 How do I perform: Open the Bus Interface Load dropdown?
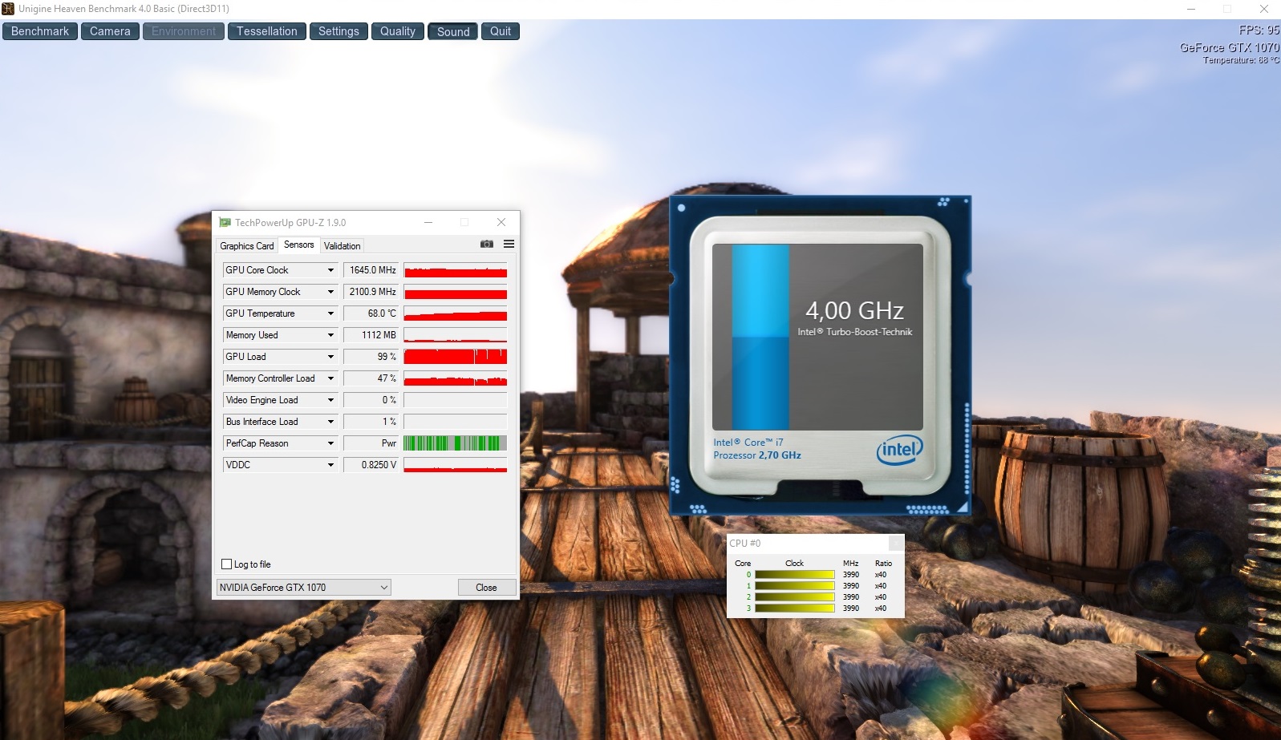[x=330, y=422]
